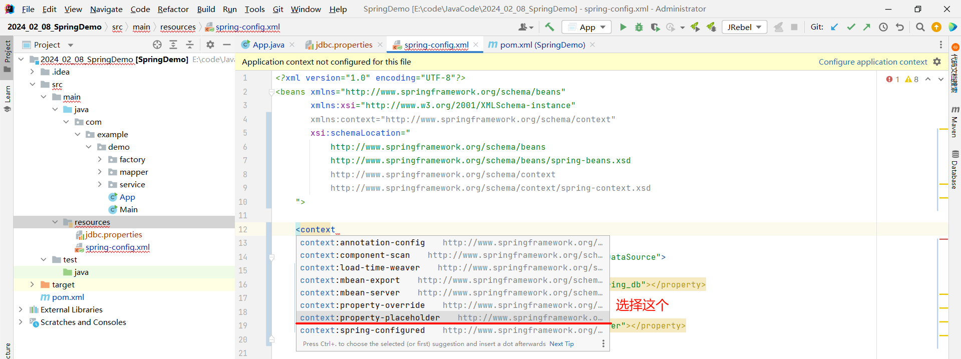Open completion popup options kebab
This screenshot has height=359, width=961.
click(x=603, y=343)
